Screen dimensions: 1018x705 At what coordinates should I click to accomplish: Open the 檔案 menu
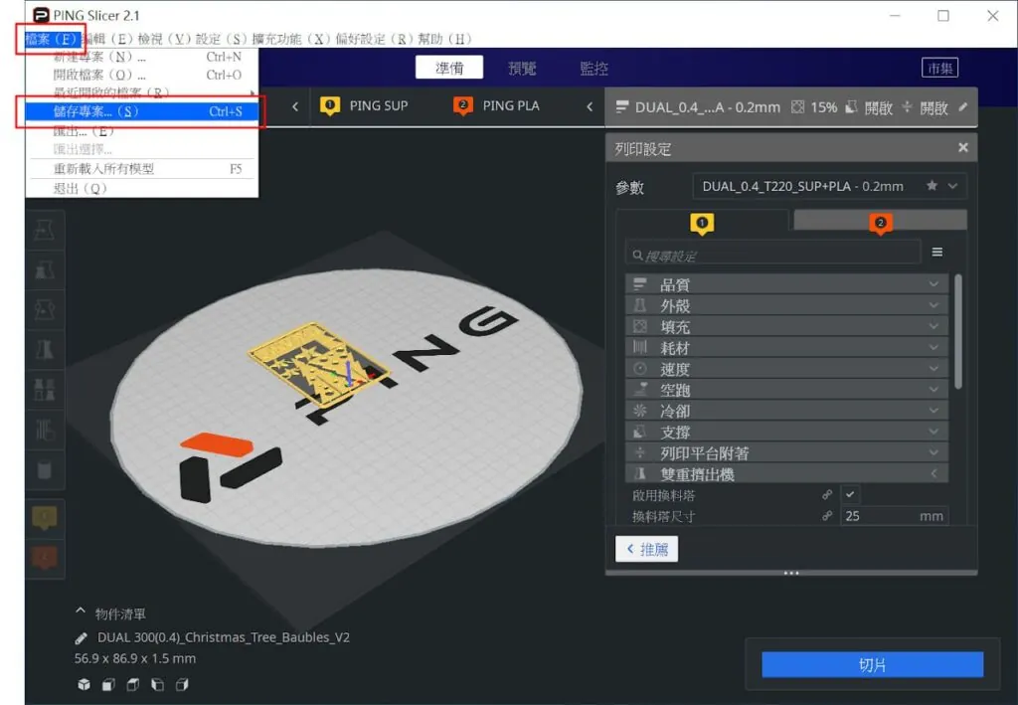(52, 39)
